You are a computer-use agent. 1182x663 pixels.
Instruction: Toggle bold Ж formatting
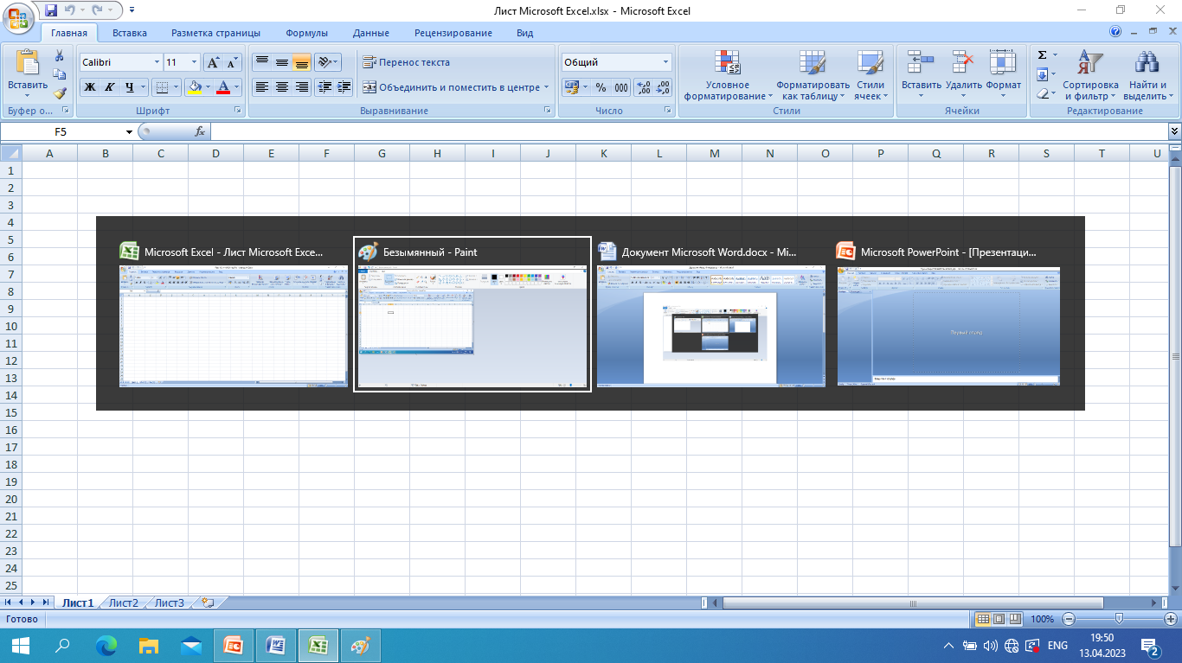pos(89,87)
